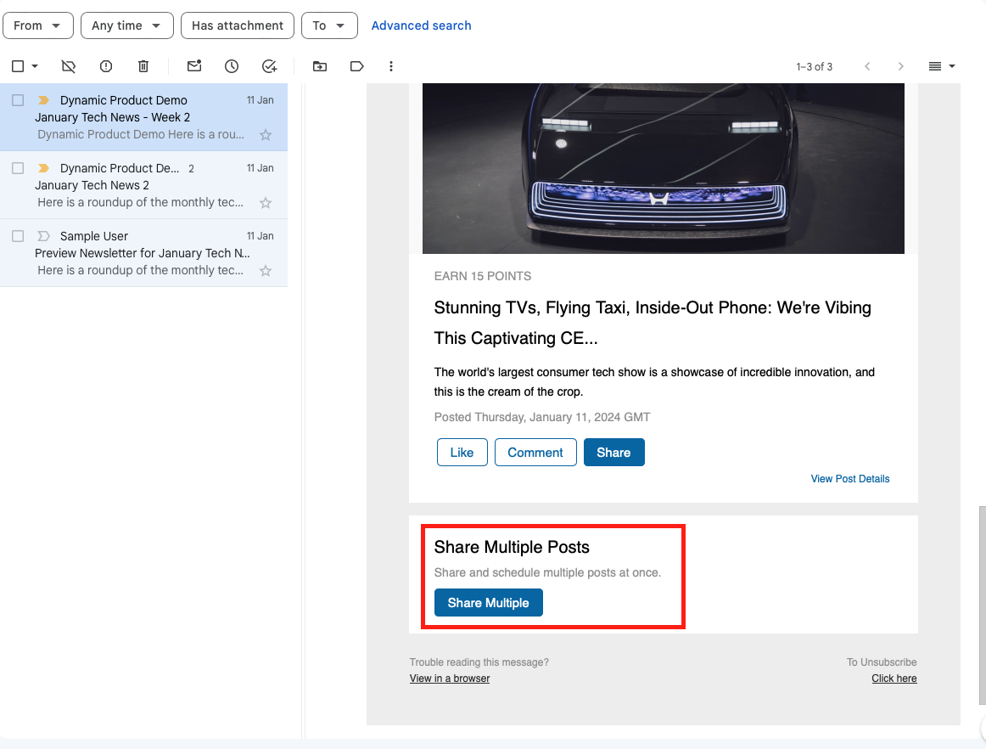Go to older messages with right chevron
The height and width of the screenshot is (749, 986).
(900, 66)
